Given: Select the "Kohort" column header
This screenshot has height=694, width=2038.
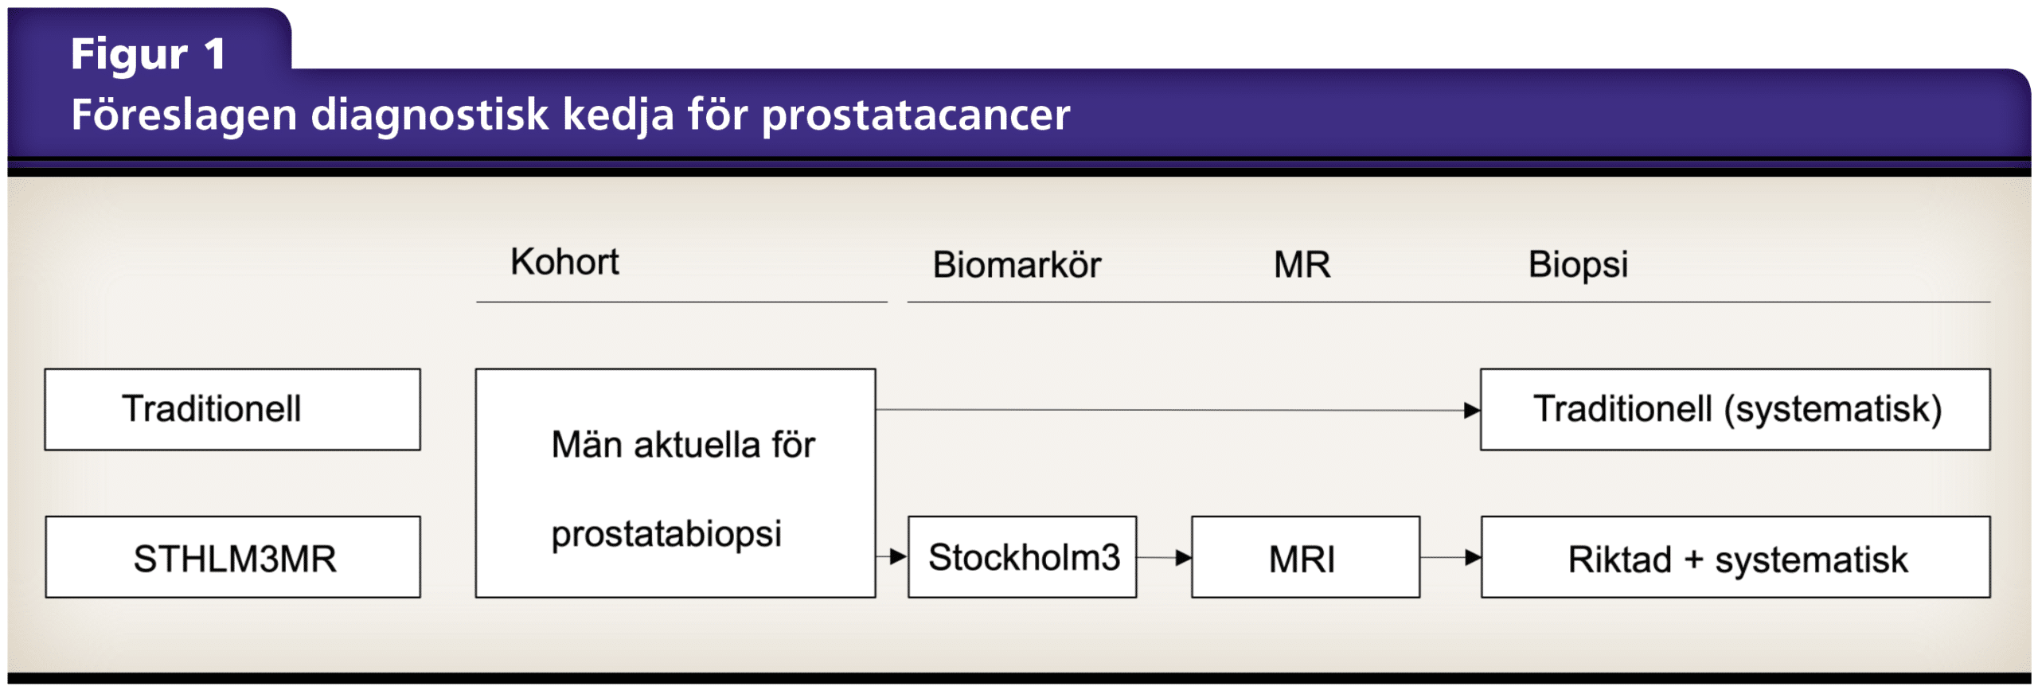Looking at the screenshot, I should [x=564, y=262].
